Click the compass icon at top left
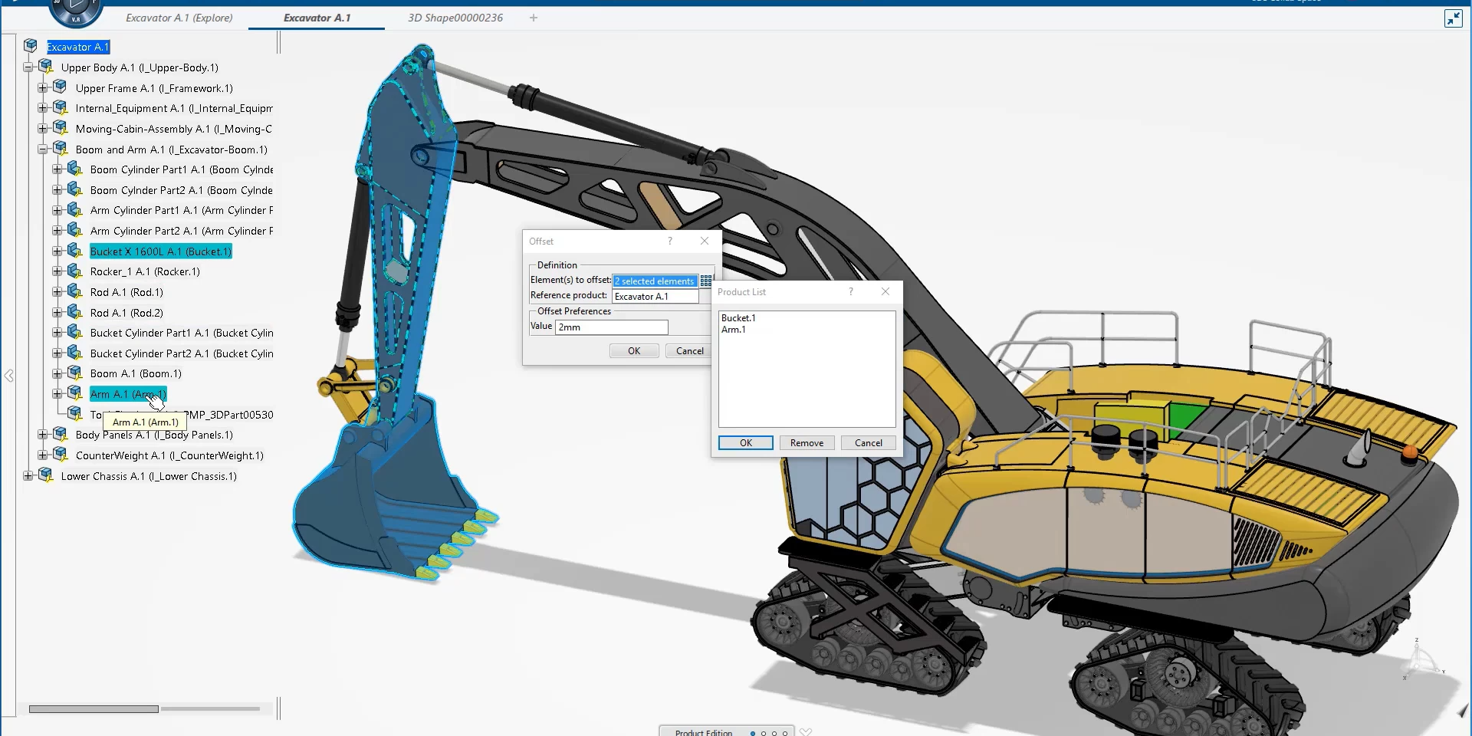1472x736 pixels. 75,11
